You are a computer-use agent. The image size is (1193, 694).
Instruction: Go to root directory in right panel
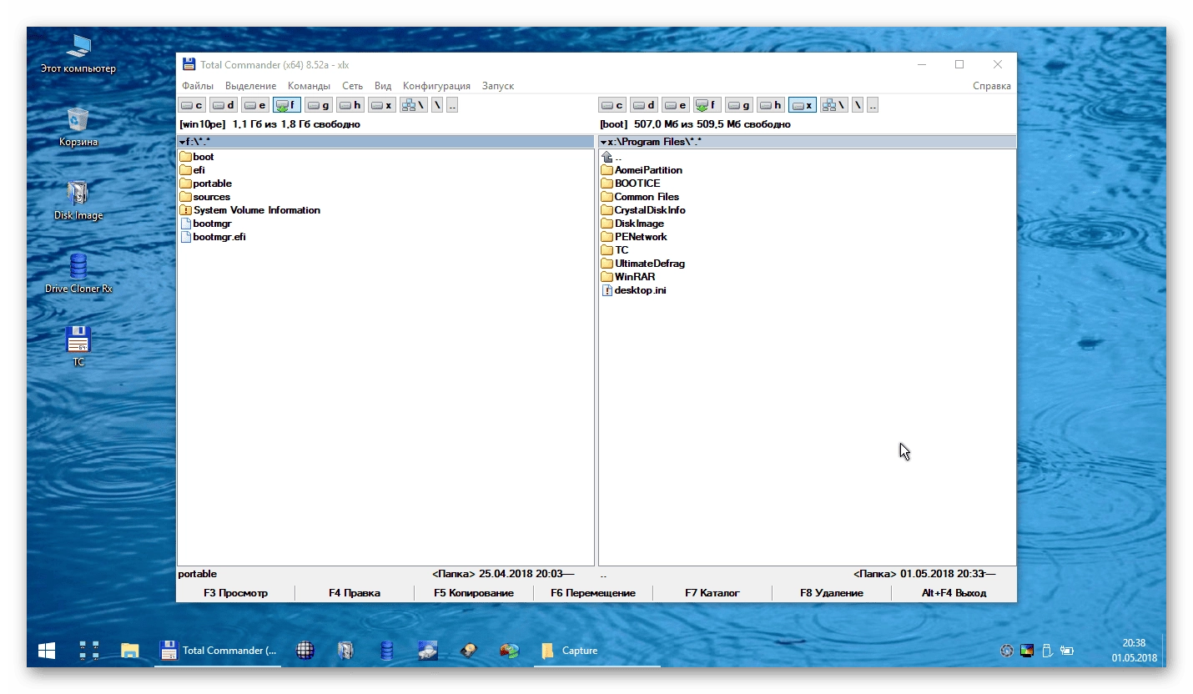[858, 105]
